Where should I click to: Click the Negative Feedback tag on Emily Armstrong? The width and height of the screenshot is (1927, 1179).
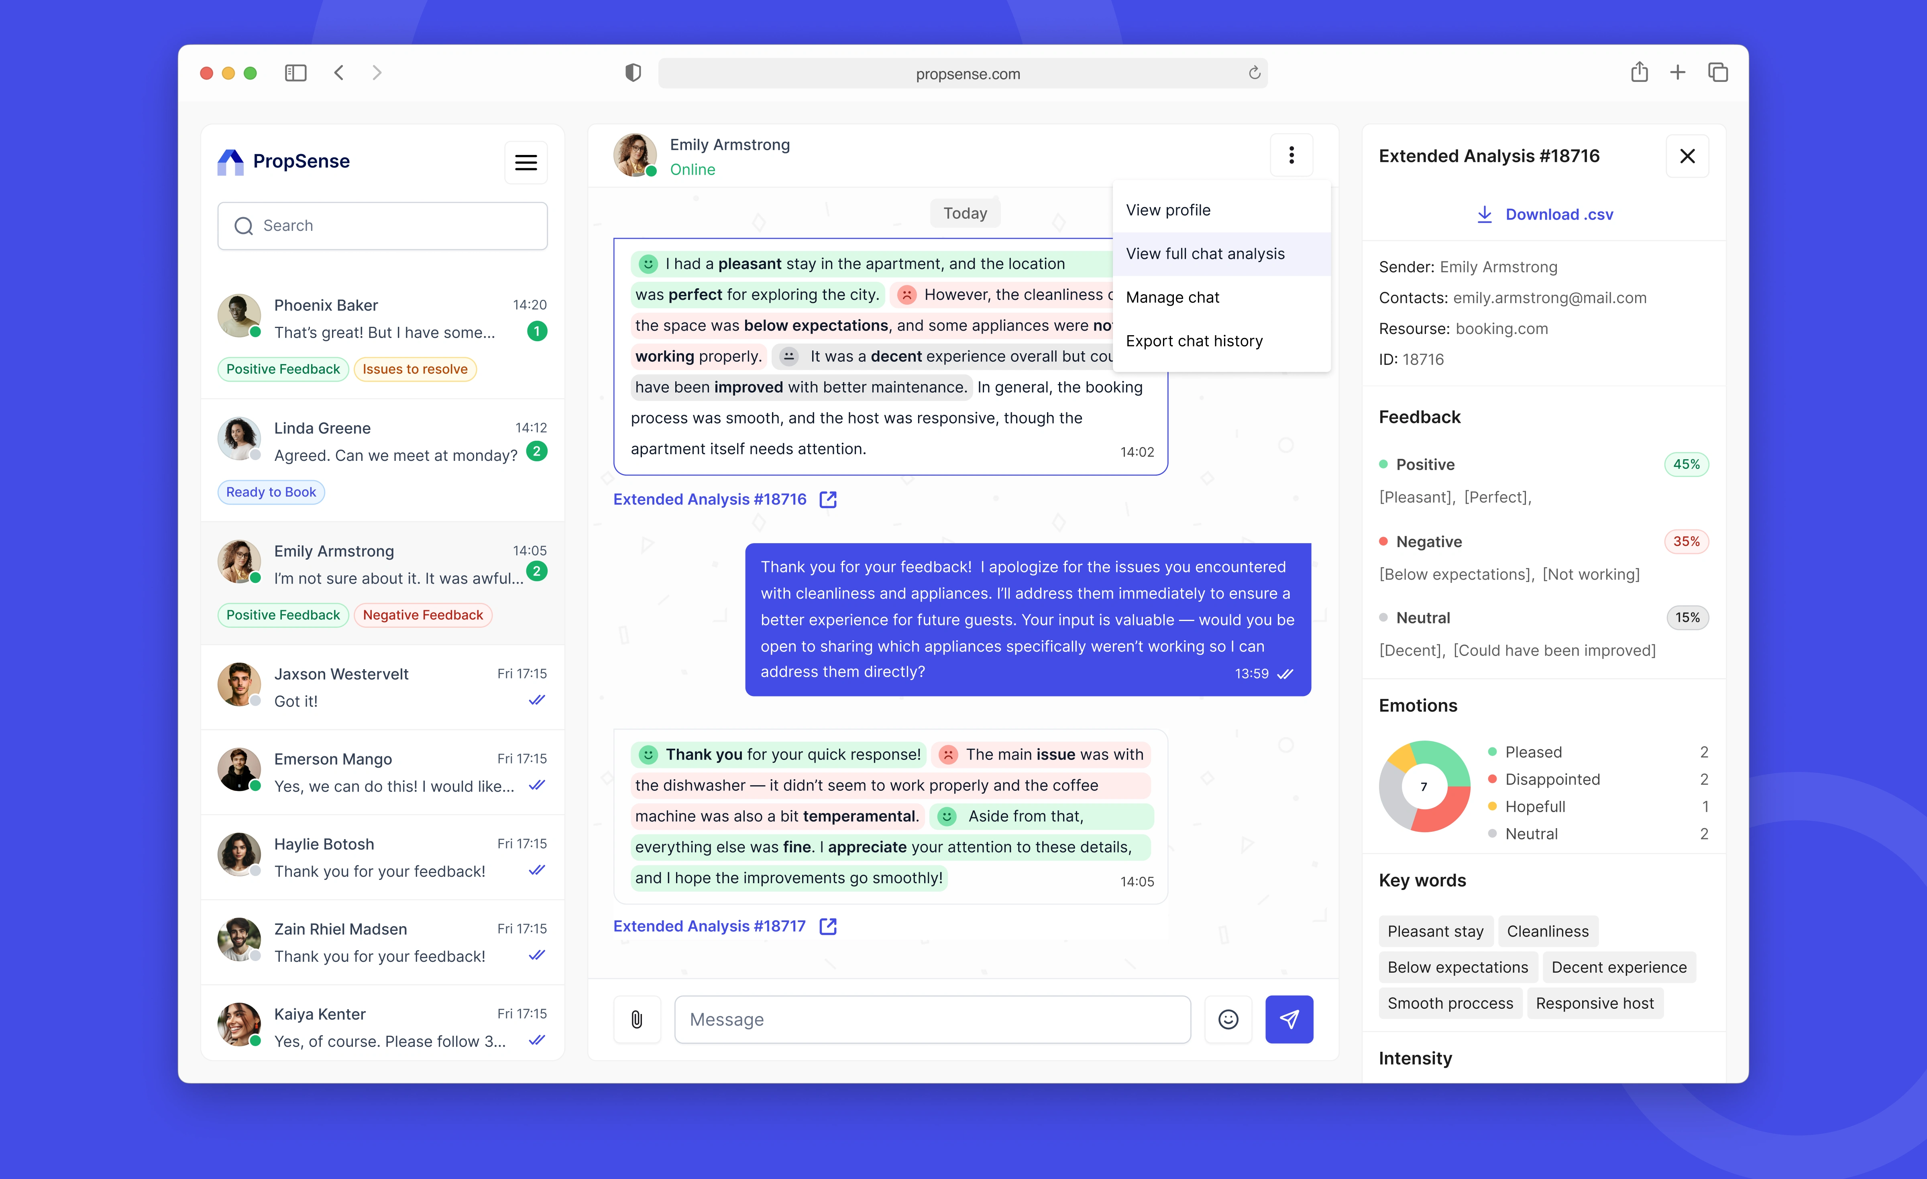pos(422,615)
